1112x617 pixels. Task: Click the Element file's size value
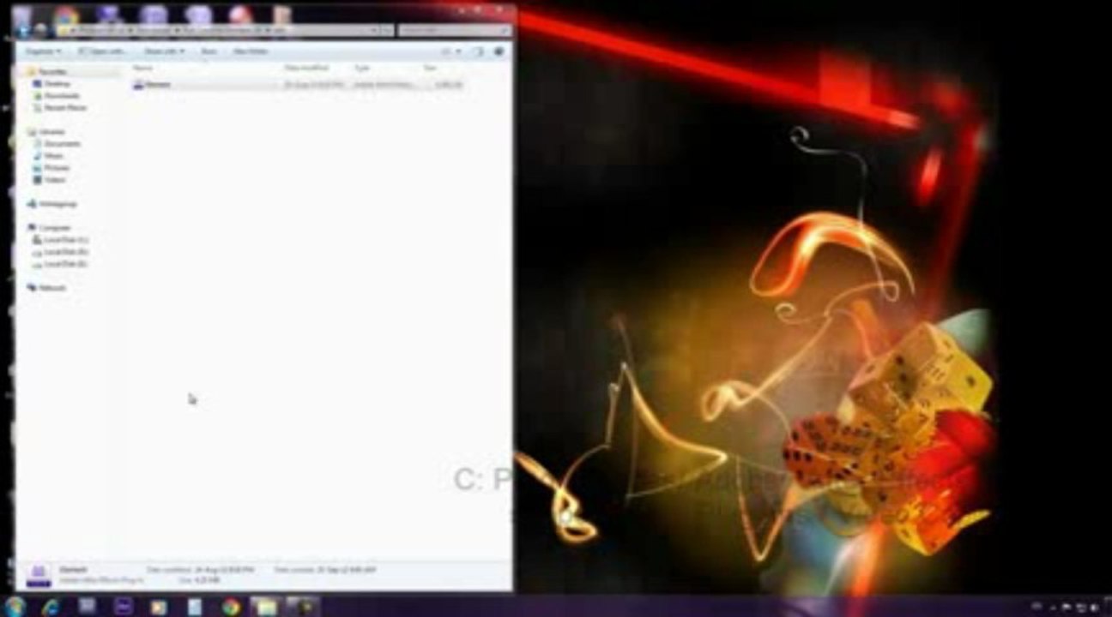[x=448, y=85]
